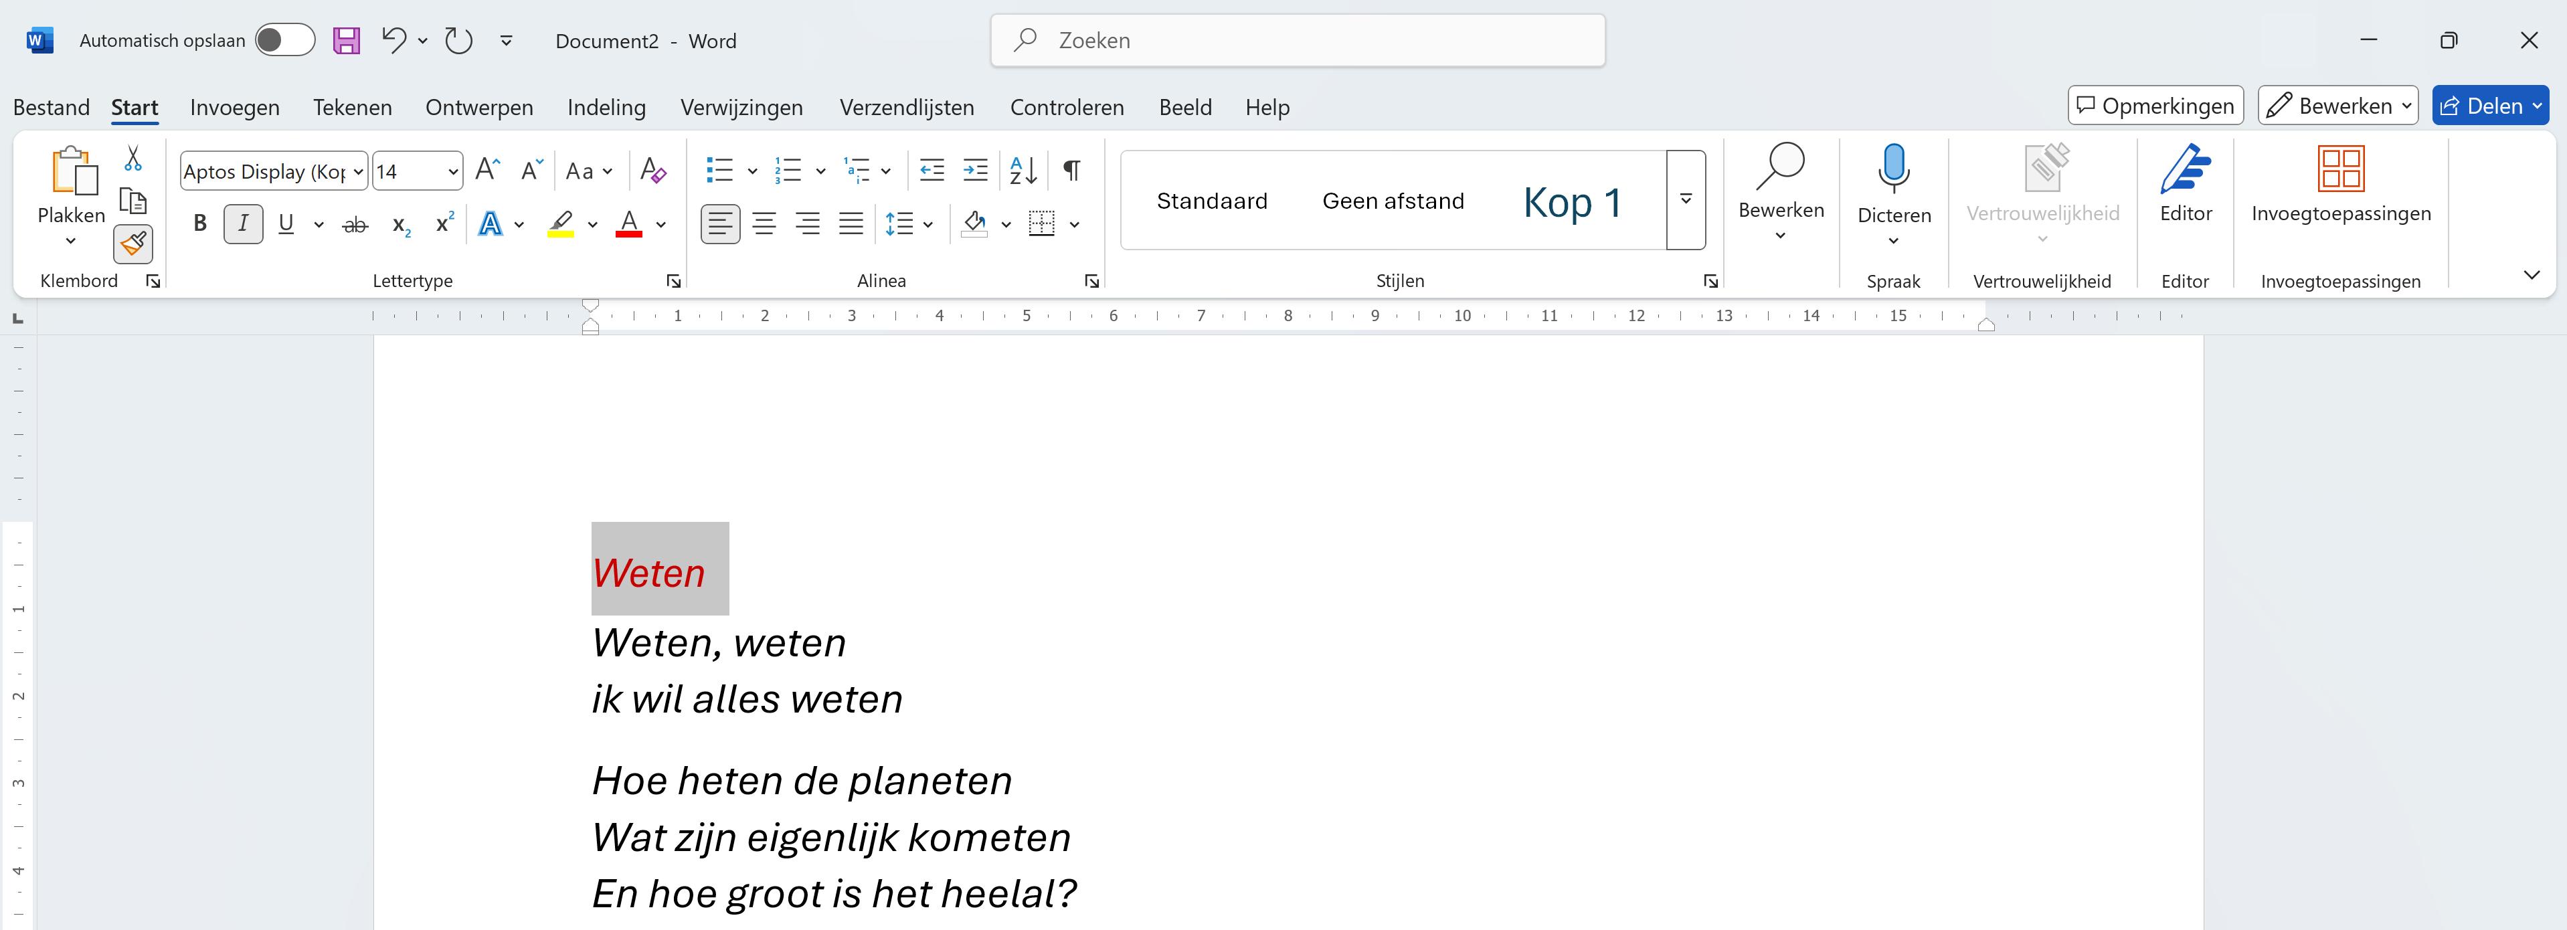This screenshot has width=2567, height=930.
Task: Open the font name dropdown
Action: click(359, 171)
